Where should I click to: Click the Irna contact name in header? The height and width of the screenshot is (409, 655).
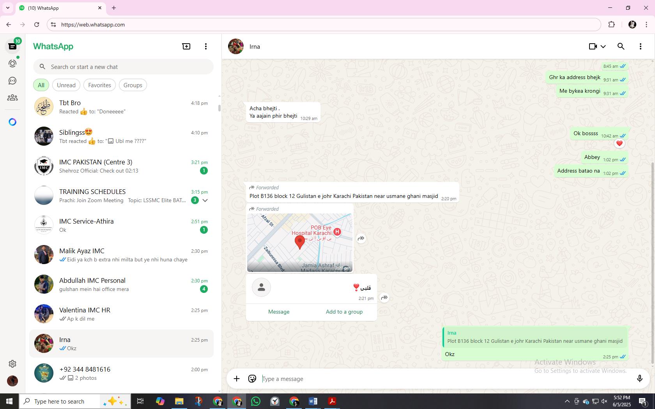255,46
